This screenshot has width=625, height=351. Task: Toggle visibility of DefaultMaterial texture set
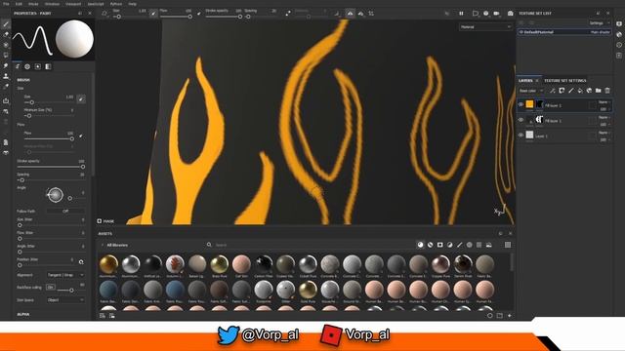click(521, 32)
